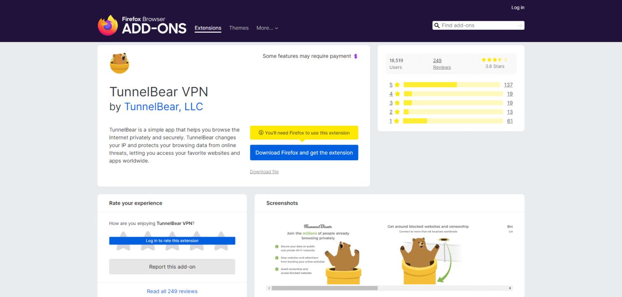Click the star beside rating 5

(x=397, y=85)
